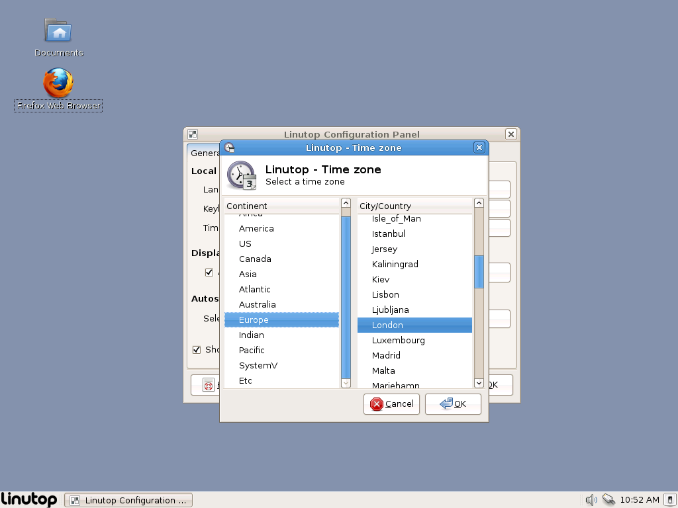Click the clock showing 10:52 AM
This screenshot has height=508, width=678.
640,500
